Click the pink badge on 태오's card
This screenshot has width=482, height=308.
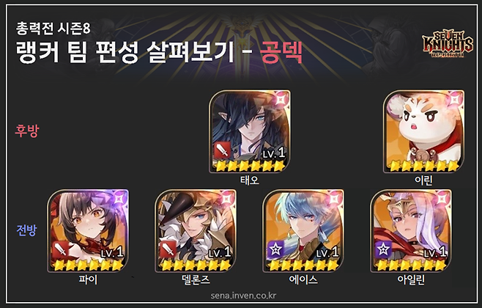pos(281,100)
